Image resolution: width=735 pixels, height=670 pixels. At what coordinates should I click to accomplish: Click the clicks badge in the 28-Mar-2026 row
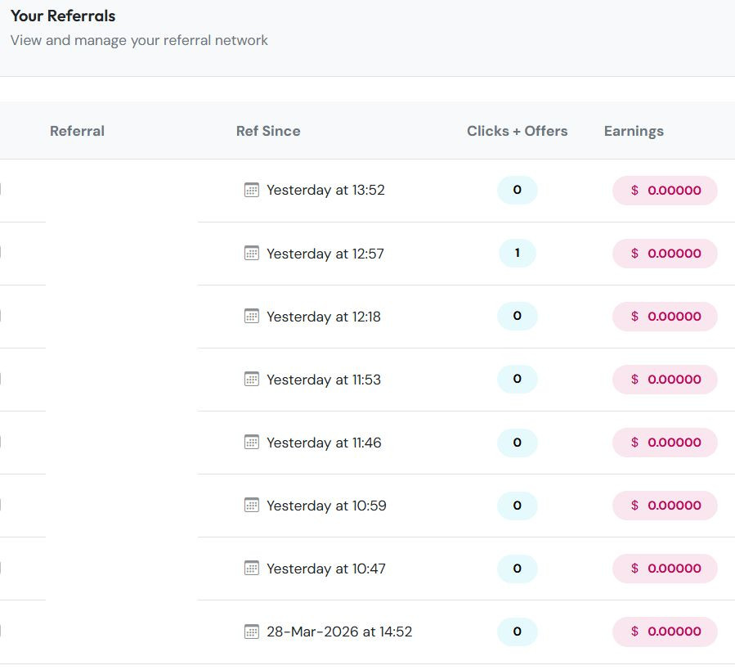point(517,632)
